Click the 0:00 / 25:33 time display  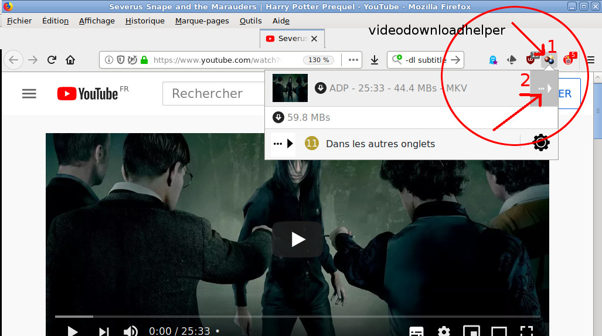(179, 331)
